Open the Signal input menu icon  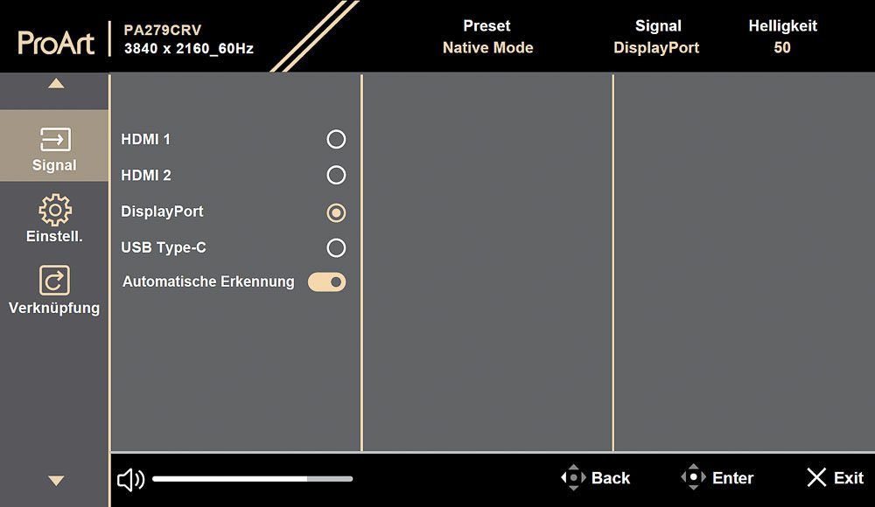click(x=54, y=140)
